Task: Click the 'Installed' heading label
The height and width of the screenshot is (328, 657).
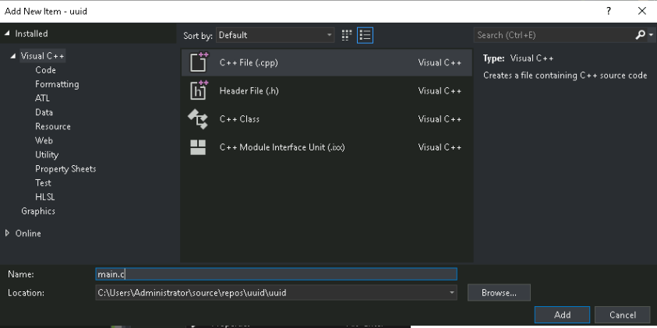Action: (x=31, y=34)
